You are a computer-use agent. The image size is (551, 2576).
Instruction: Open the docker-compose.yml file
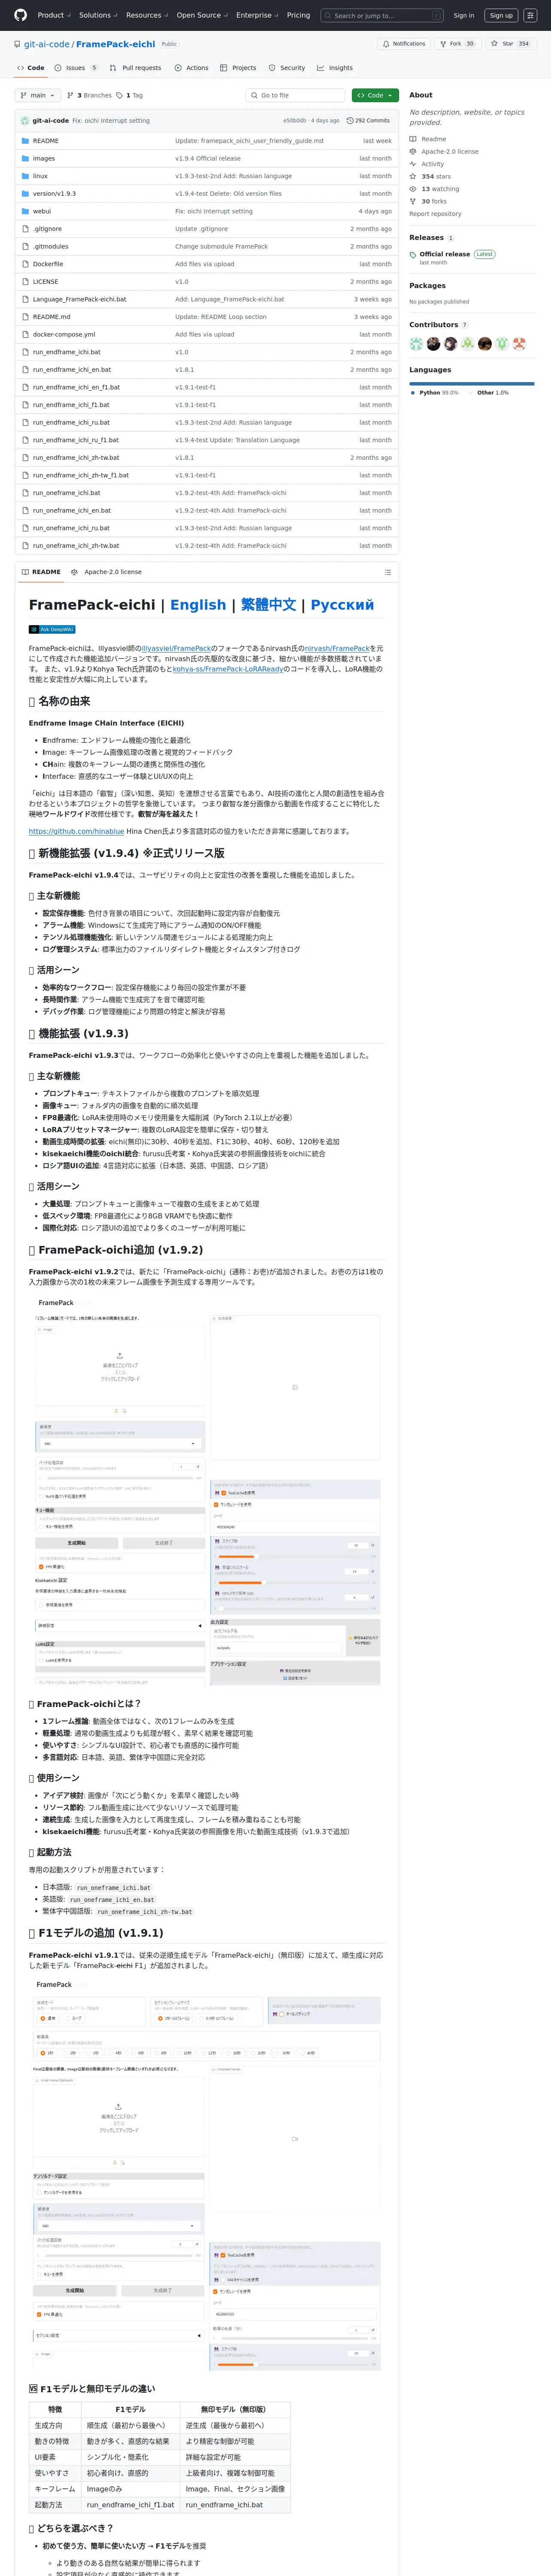pos(64,334)
